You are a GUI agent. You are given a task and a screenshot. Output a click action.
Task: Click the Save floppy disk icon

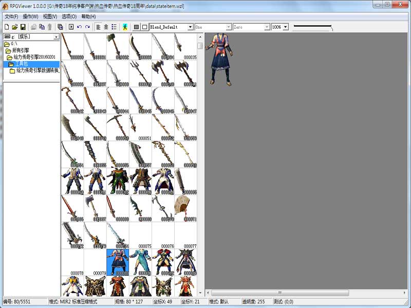tap(23, 27)
